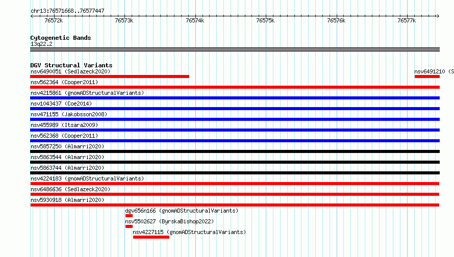Click the red bar under nsv6486636
The image size is (454, 257).
point(235,194)
